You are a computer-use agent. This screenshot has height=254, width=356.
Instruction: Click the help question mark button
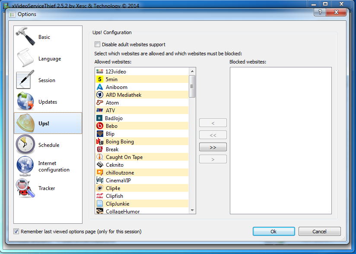pyautogui.click(x=321, y=14)
